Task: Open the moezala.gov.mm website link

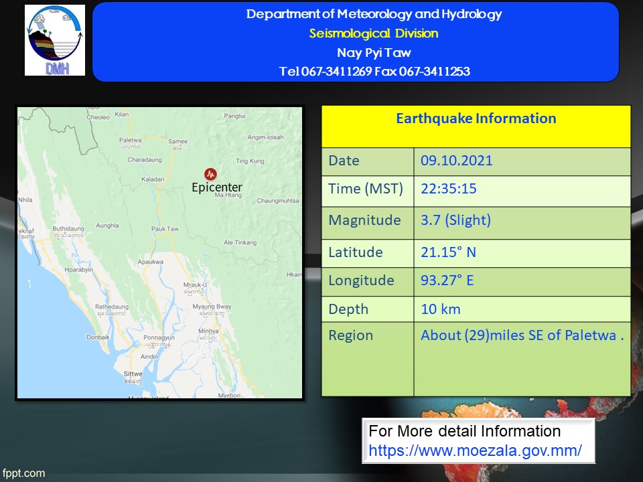Action: tap(475, 451)
